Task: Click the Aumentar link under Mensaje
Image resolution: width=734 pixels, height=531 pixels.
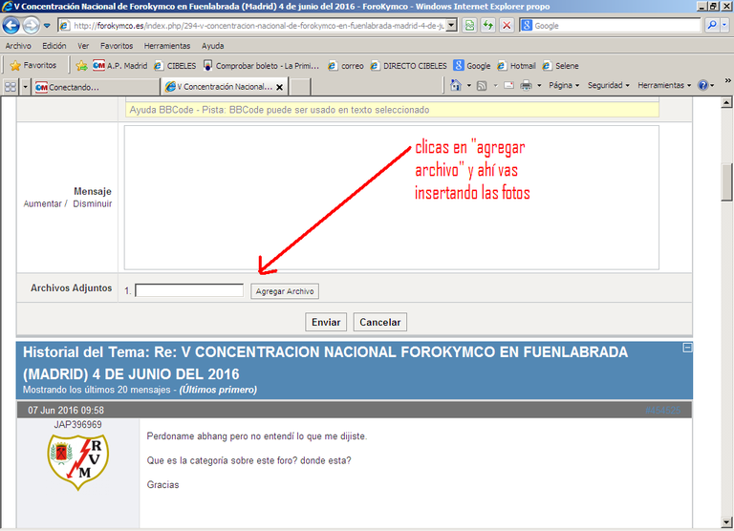Action: [42, 203]
